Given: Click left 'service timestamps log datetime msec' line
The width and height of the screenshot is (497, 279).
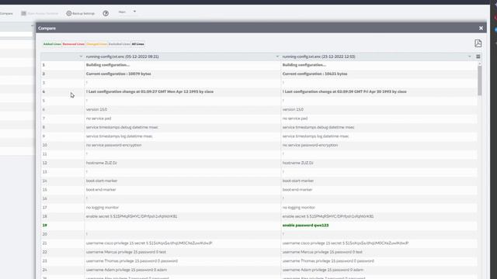Looking at the screenshot, I should [119, 136].
